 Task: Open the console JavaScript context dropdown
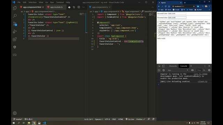[178, 70]
